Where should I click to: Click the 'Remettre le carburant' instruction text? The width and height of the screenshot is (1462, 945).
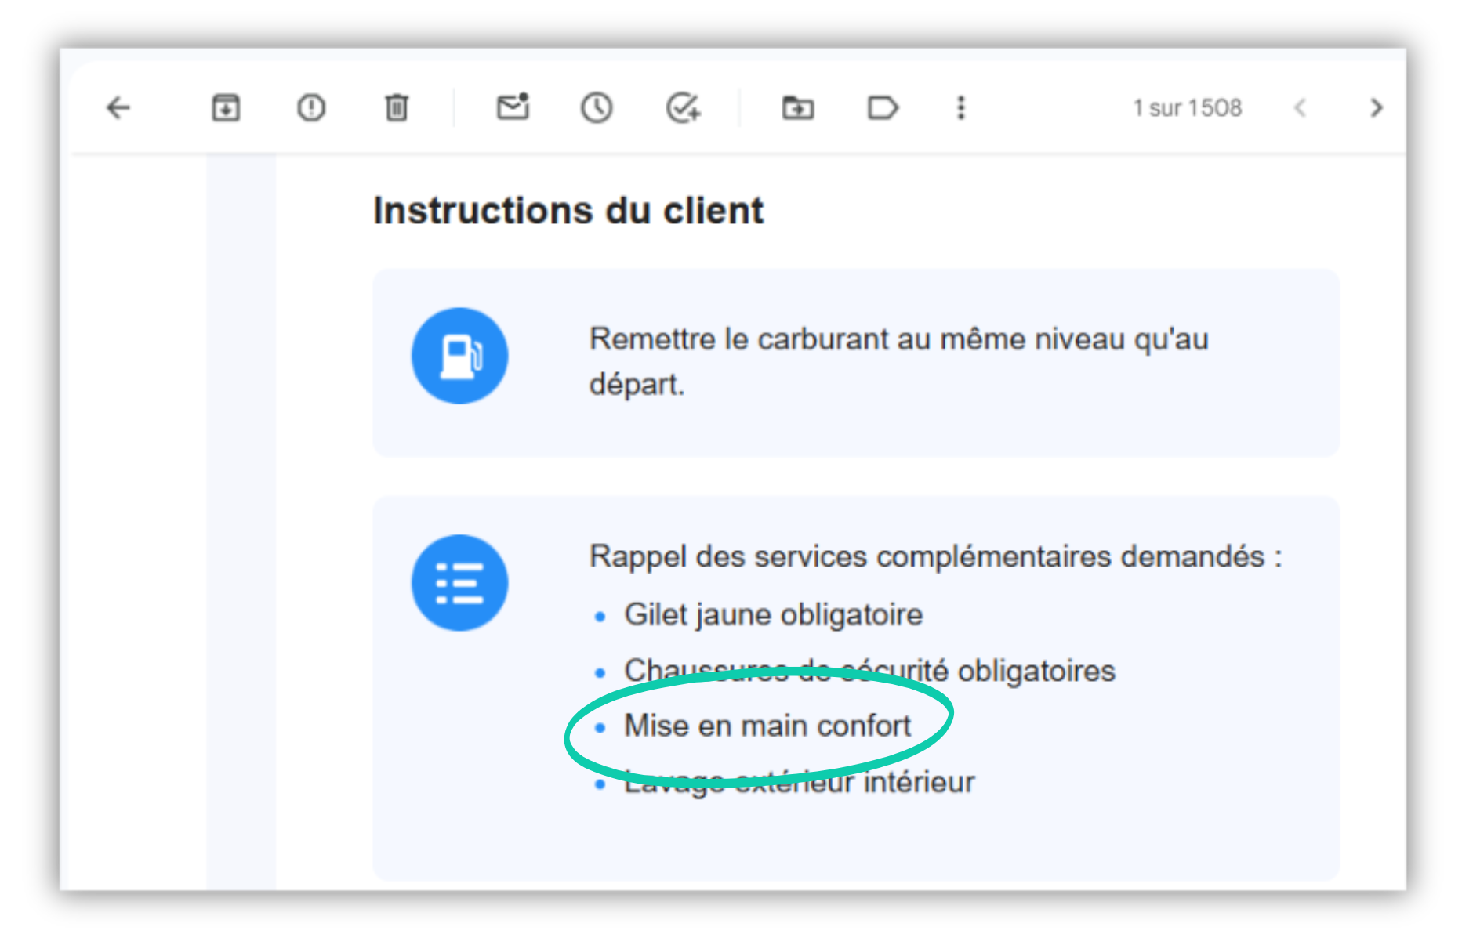pyautogui.click(x=899, y=361)
